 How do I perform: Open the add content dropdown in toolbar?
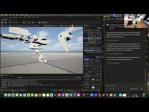click(x=25, y=22)
